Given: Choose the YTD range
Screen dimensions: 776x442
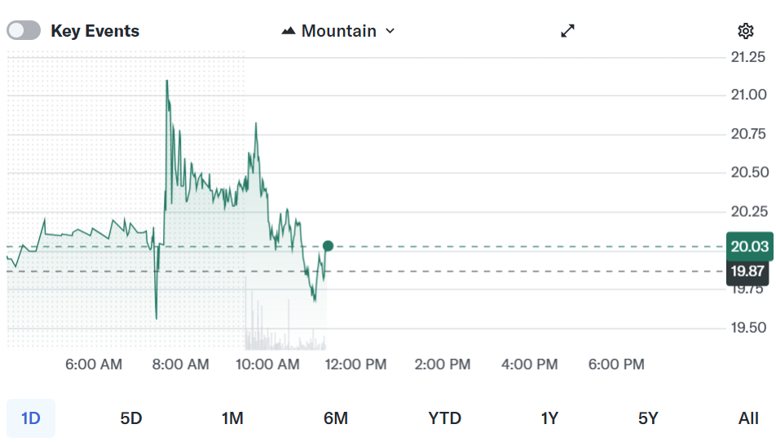Looking at the screenshot, I should coord(445,418).
